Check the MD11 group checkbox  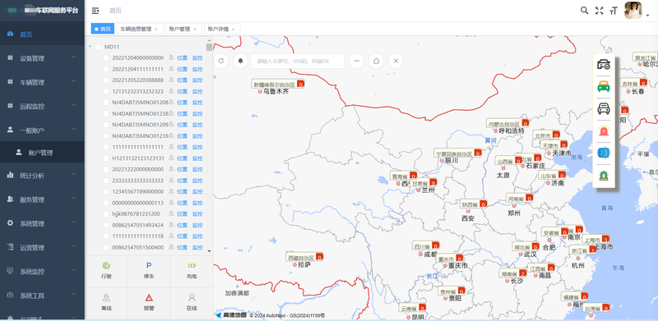click(98, 47)
